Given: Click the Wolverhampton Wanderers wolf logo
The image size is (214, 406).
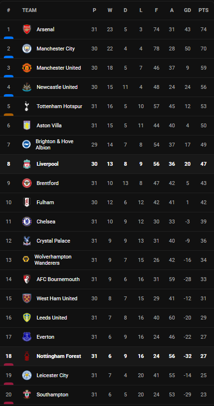Looking at the screenshot, I should point(26,260).
